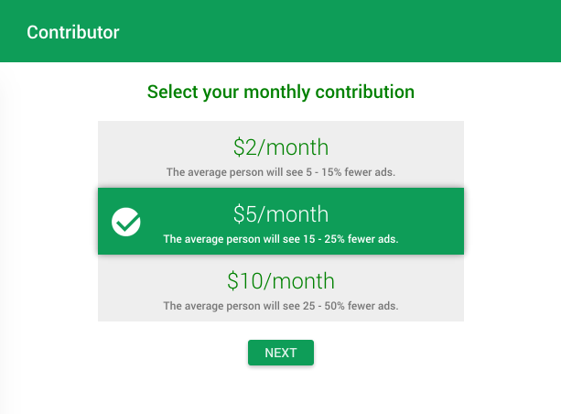Screen dimensions: 561x414
Task: Click the $10/month price text
Action: [x=280, y=280]
